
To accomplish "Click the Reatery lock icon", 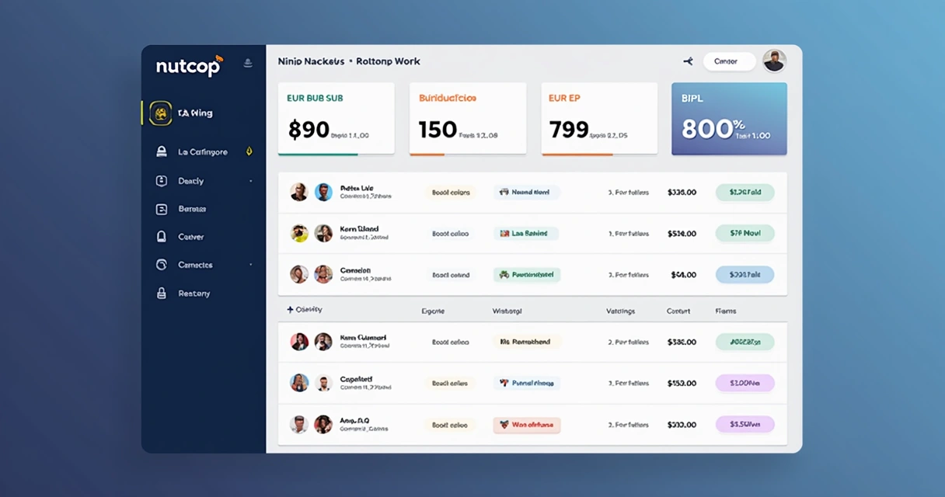I will (162, 294).
